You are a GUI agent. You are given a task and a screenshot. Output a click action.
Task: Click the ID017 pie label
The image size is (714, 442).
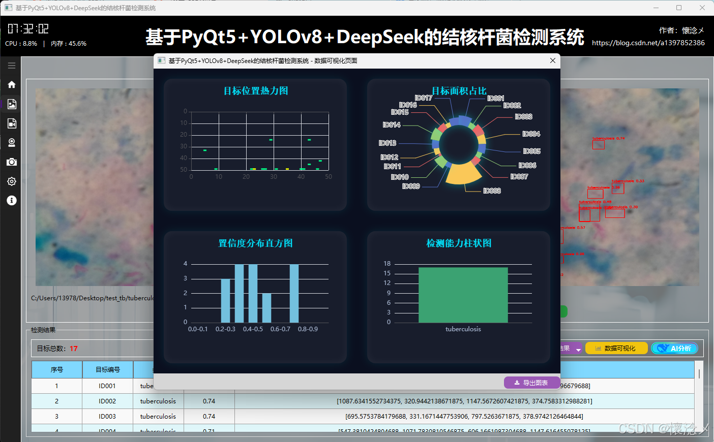(x=424, y=98)
